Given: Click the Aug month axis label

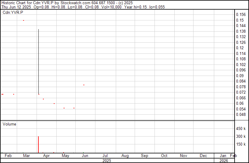Looking at the screenshot, I should point(125,156).
